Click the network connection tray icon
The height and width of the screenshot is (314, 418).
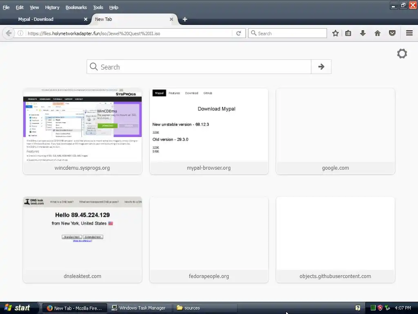click(x=387, y=308)
